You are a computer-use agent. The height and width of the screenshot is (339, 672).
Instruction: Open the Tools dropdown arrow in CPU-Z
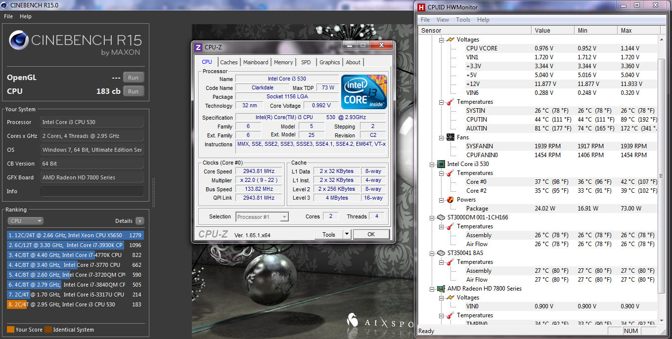(x=347, y=235)
